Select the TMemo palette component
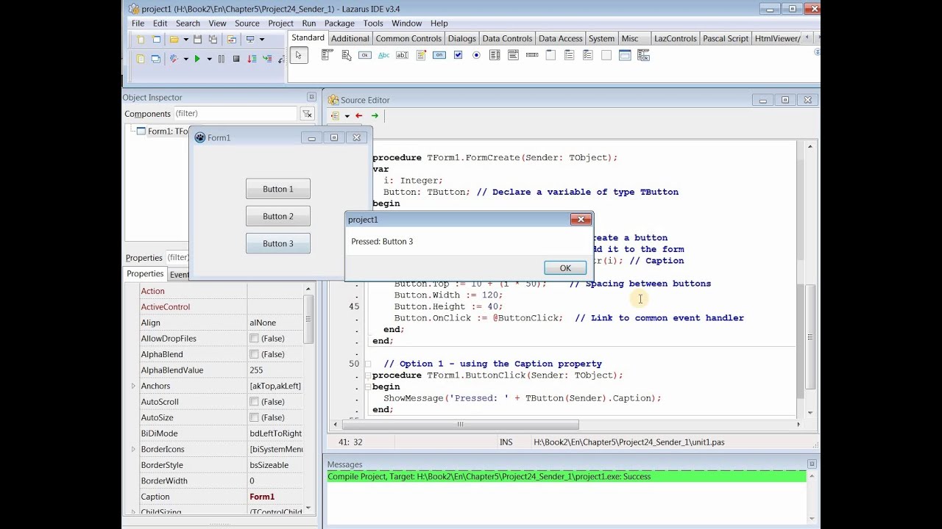 (x=421, y=55)
